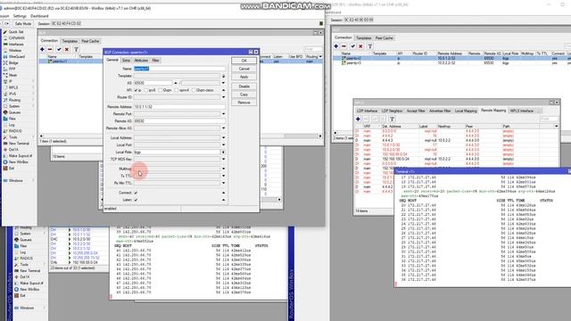Viewport: 571px width, 321px height.
Task: Toggle Safe Mode in left WinBox
Action: [22, 24]
